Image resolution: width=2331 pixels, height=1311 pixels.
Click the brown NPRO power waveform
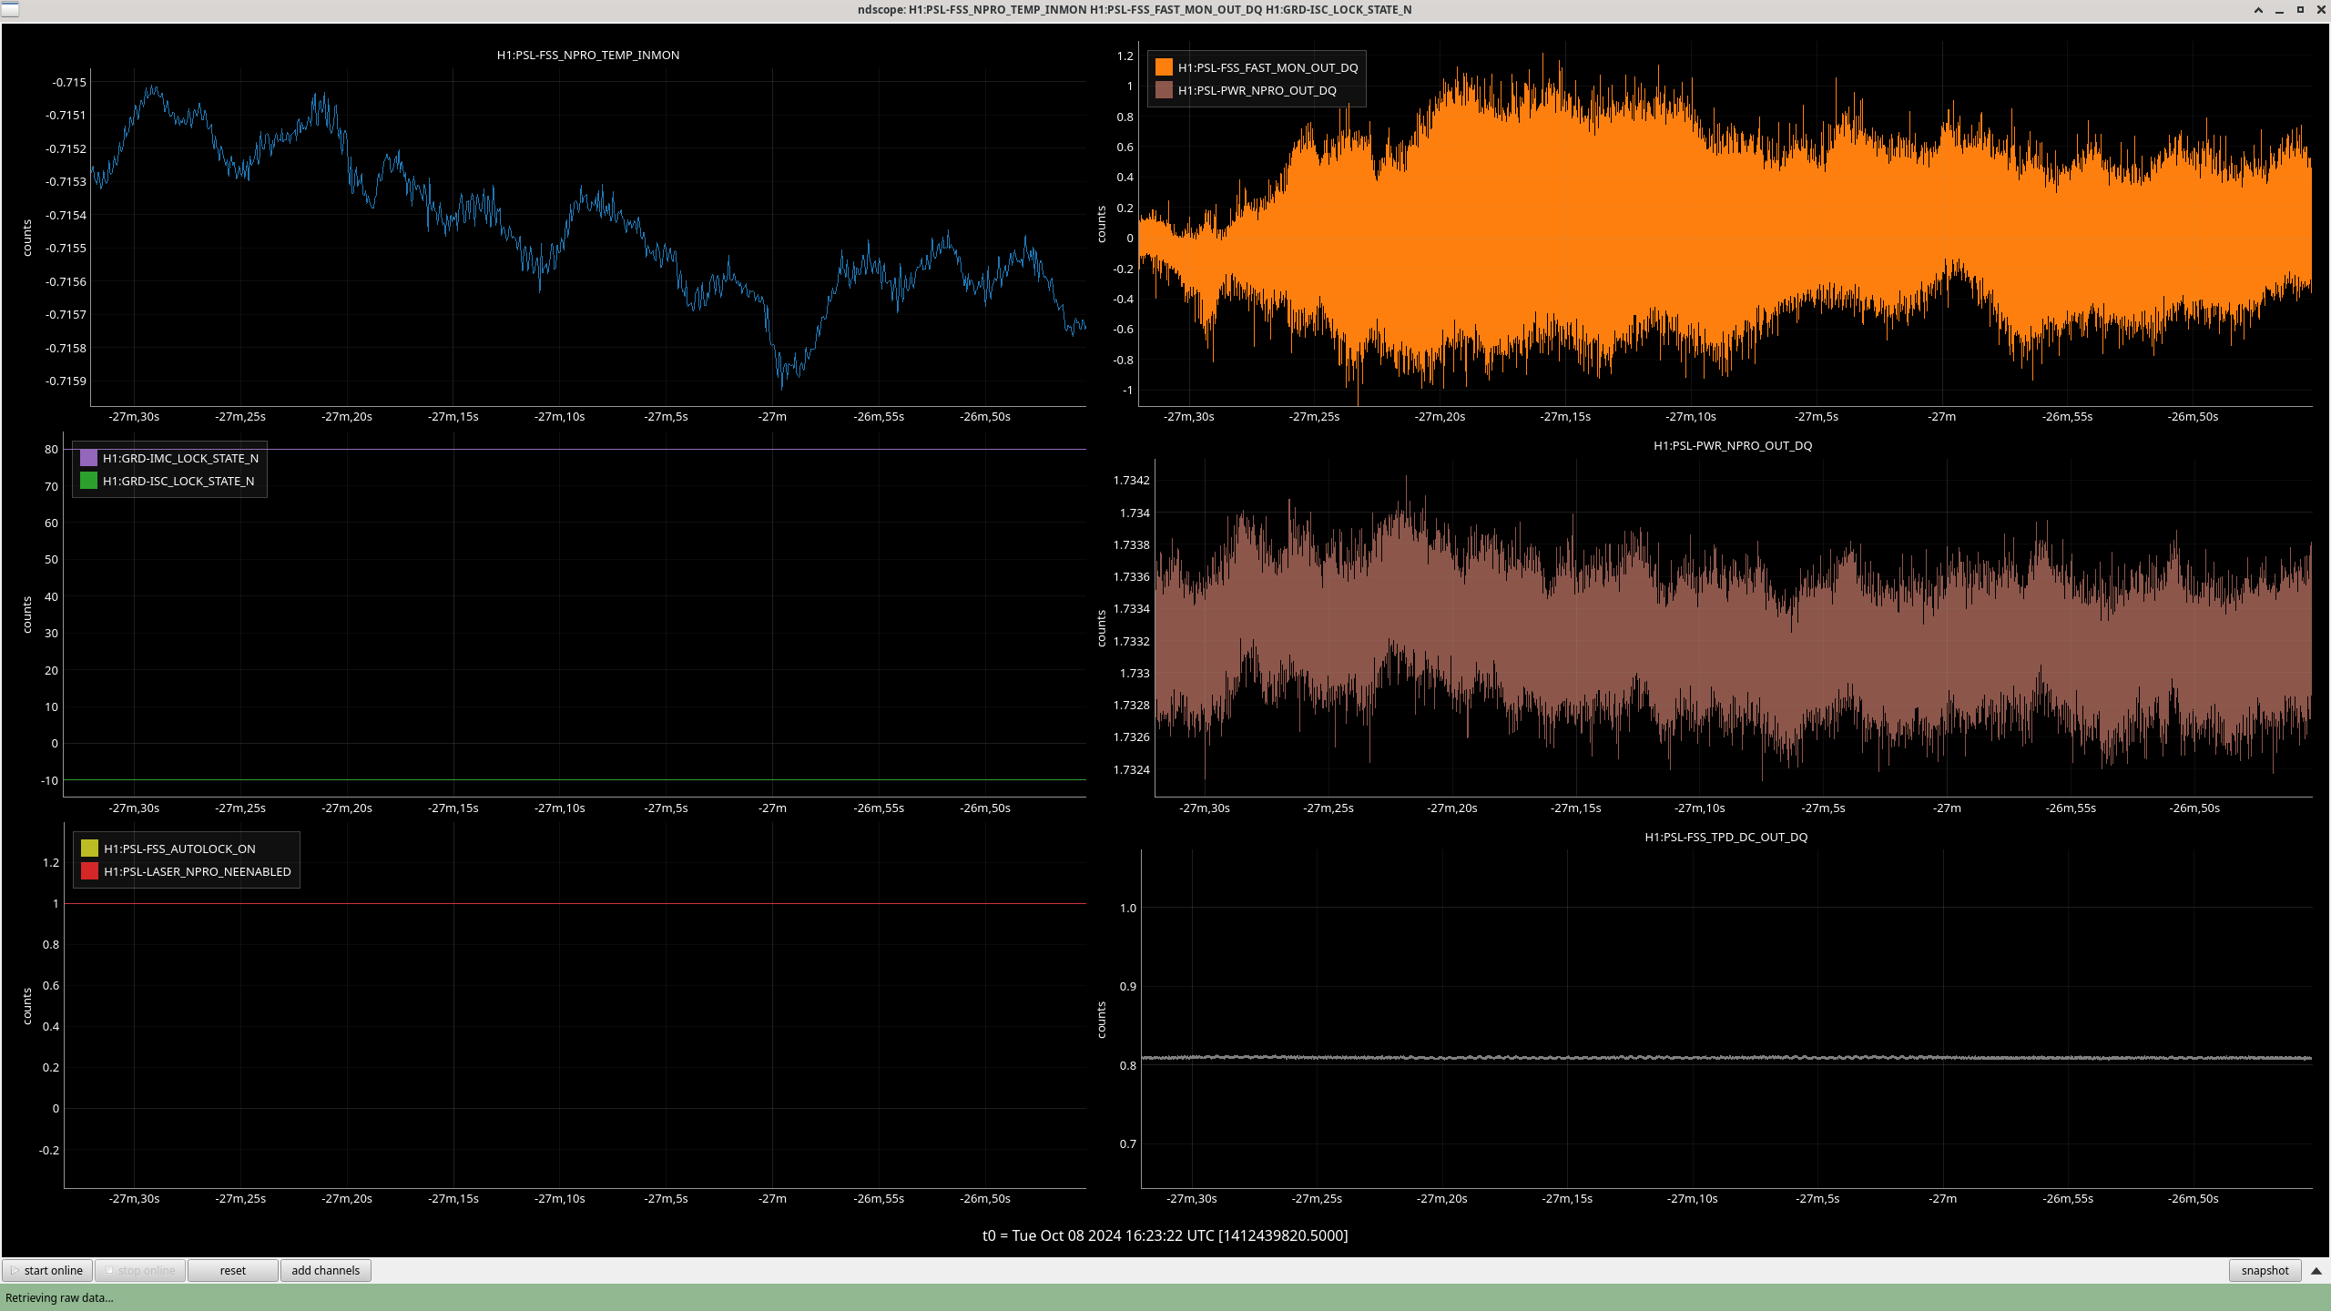[1734, 628]
